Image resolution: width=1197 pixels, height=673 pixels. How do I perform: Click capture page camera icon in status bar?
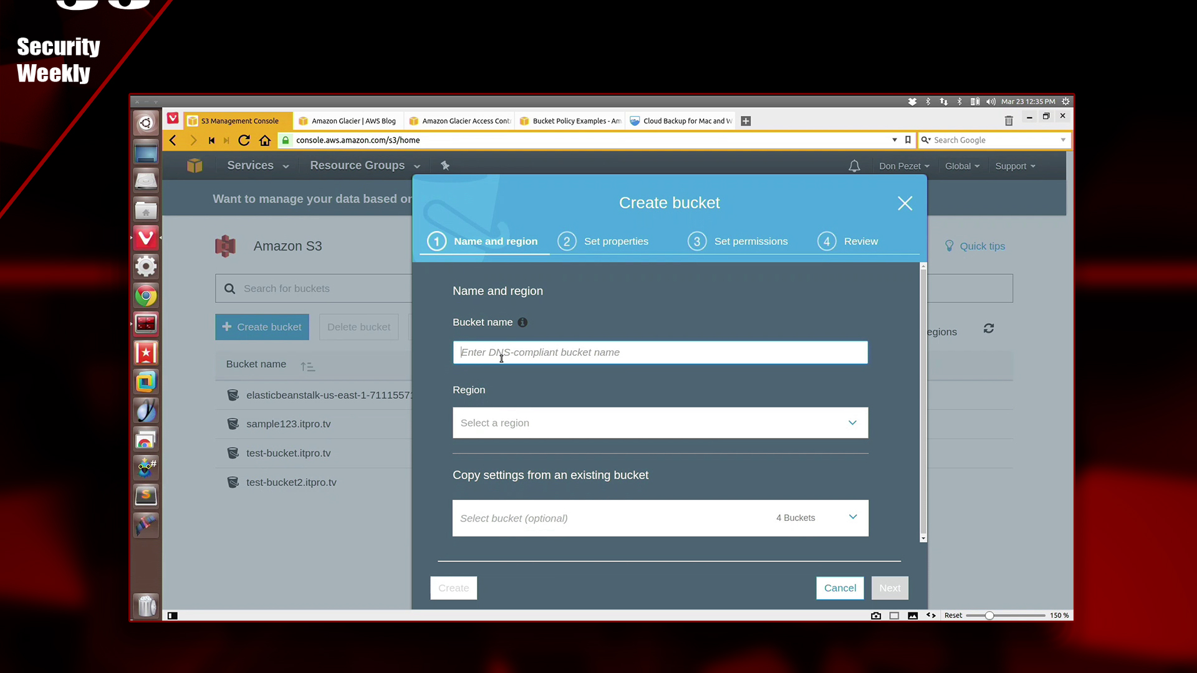point(876,616)
